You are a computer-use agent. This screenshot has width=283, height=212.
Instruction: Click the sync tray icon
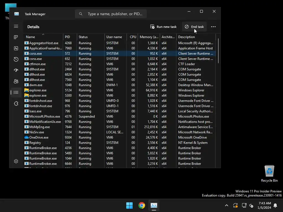pos(235,205)
